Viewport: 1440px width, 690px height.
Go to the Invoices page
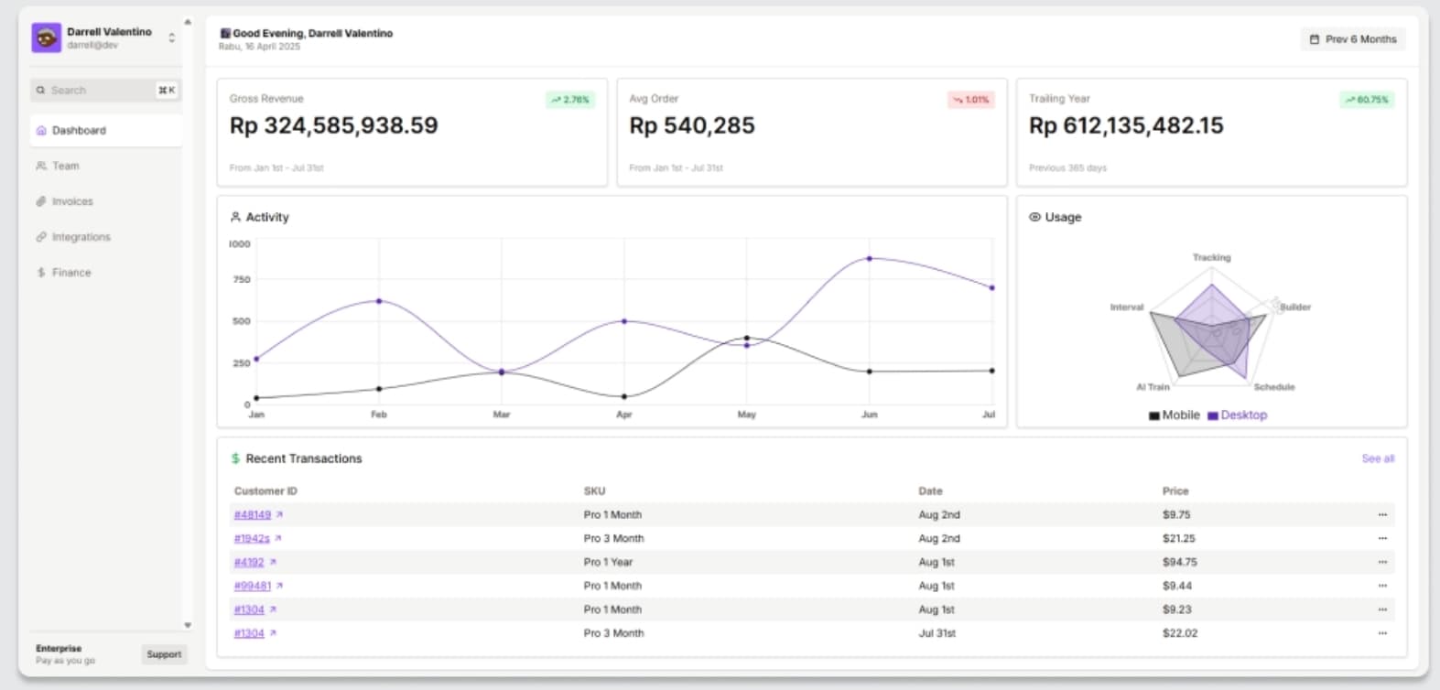pos(72,201)
